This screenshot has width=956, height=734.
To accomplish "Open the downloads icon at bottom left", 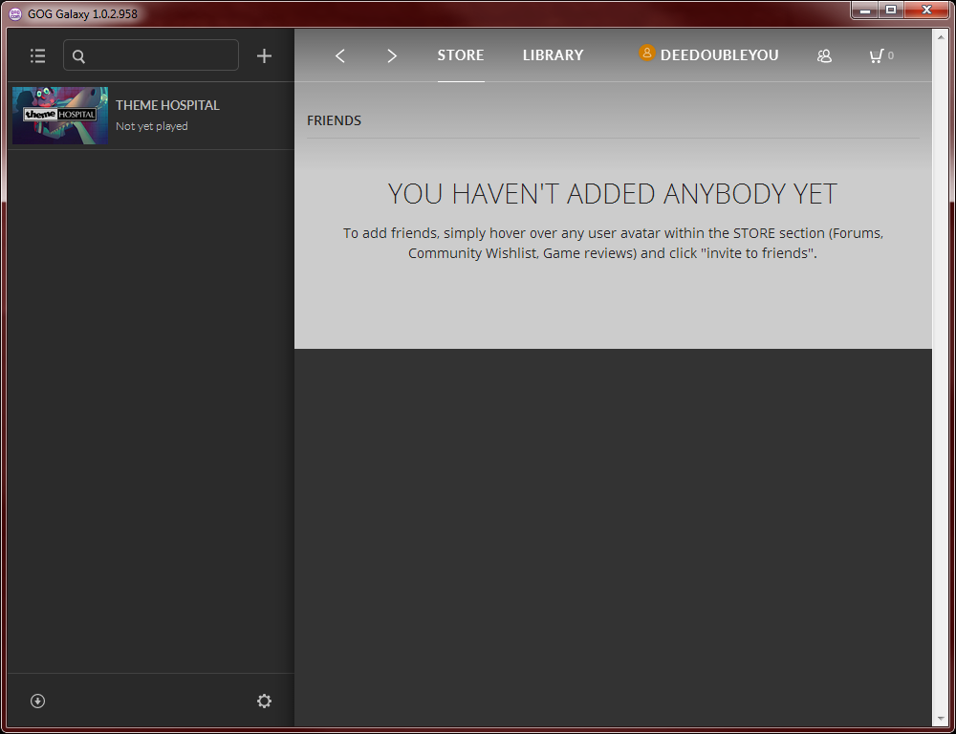I will click(37, 701).
